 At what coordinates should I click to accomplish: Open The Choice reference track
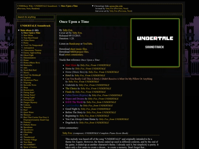71,88
